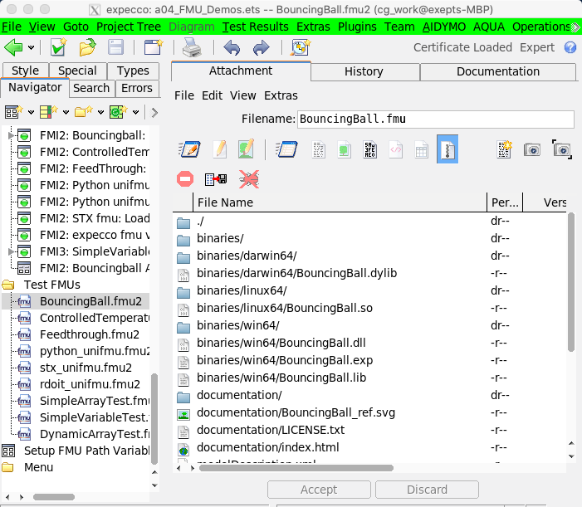Click the Filename input field
582x507 pixels.
pyautogui.click(x=435, y=119)
